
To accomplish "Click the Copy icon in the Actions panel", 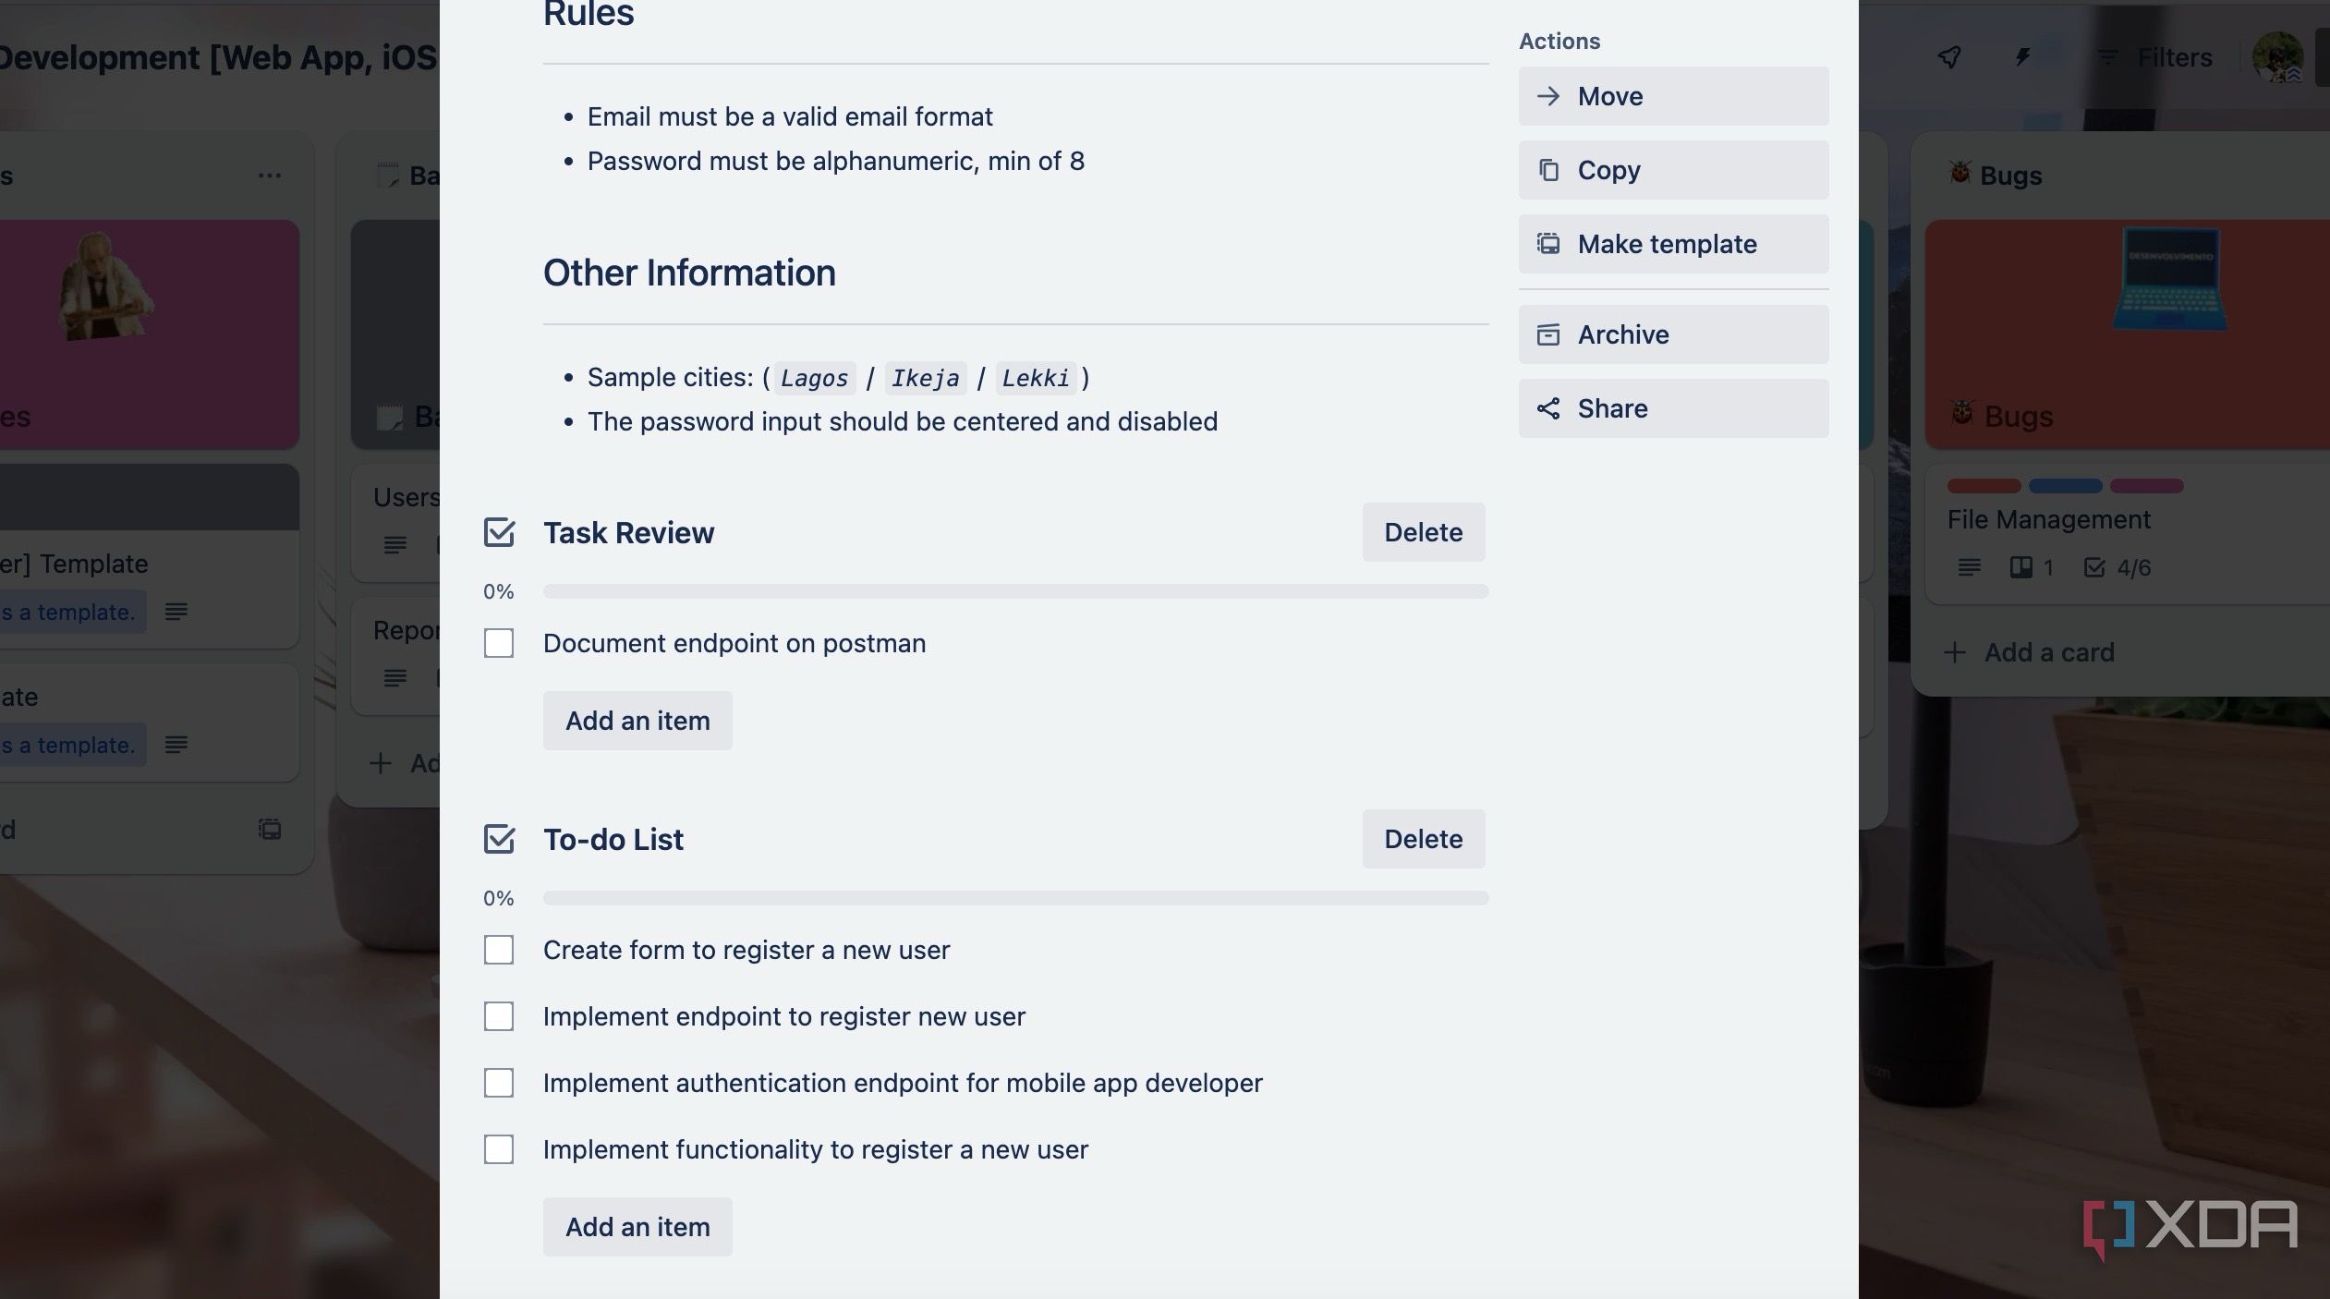I will [1548, 169].
